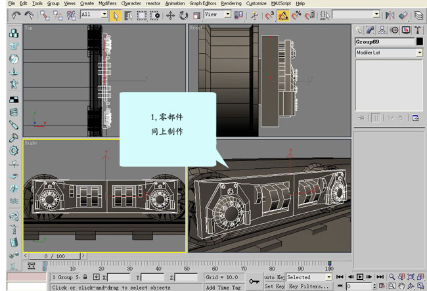
Task: Open the Modifiers menu
Action: coord(107,3)
